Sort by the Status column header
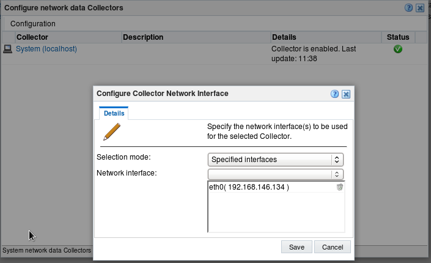The height and width of the screenshot is (263, 431). [x=398, y=37]
